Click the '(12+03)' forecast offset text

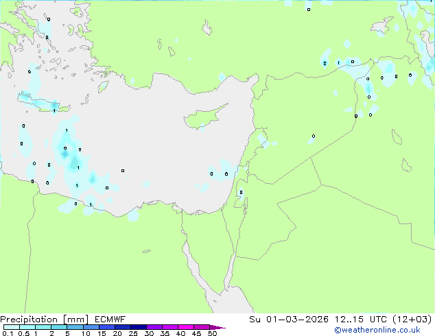point(412,320)
